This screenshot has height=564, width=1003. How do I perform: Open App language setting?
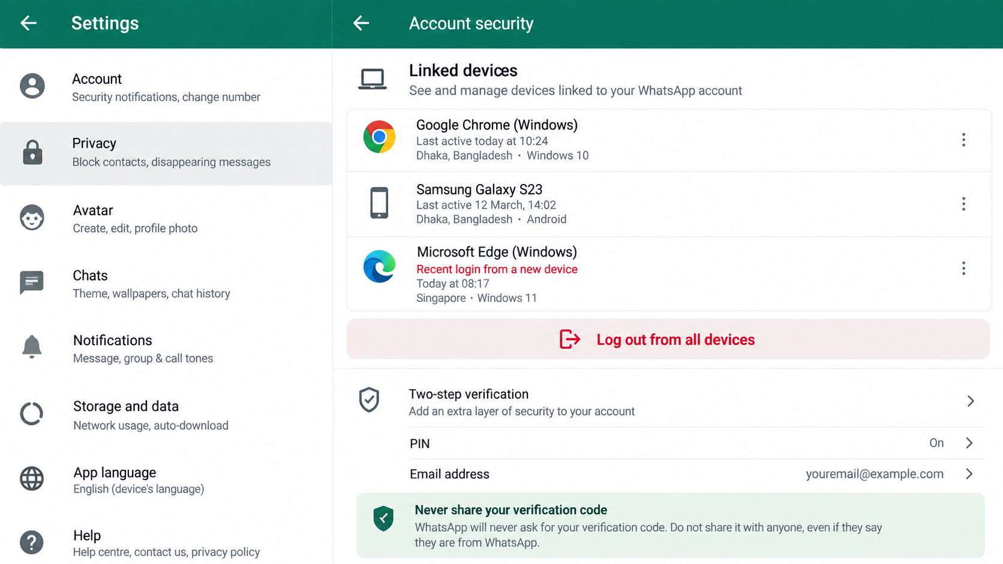click(x=166, y=480)
